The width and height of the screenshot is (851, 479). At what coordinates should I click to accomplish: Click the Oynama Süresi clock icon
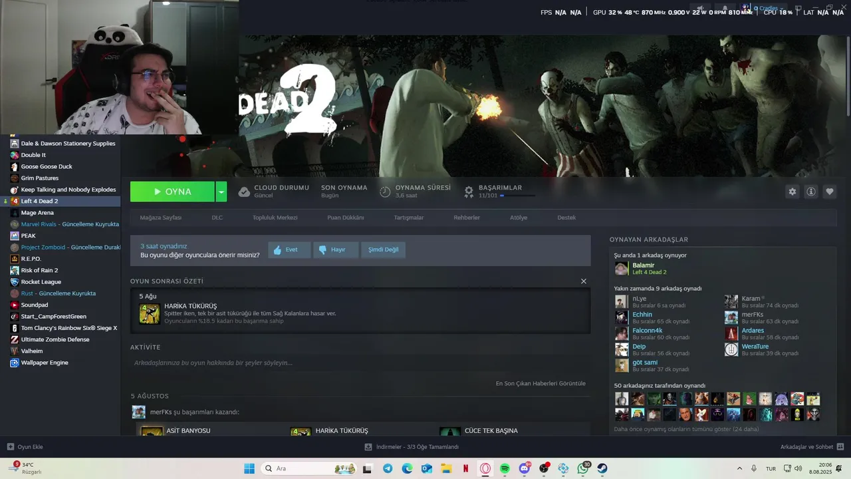point(385,192)
